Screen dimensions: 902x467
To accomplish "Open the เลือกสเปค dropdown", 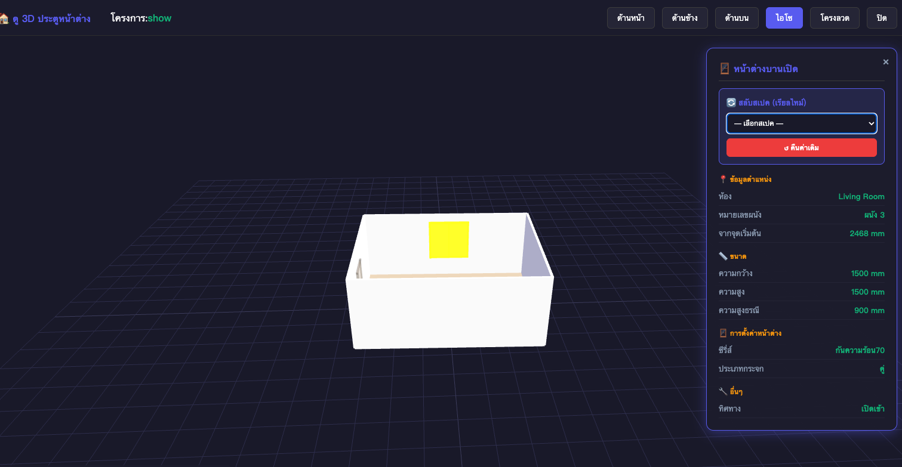I will (x=801, y=123).
